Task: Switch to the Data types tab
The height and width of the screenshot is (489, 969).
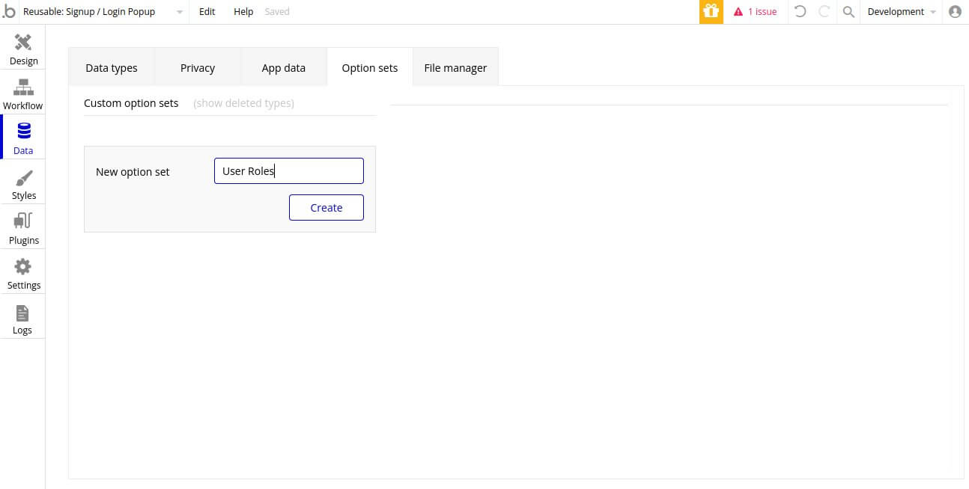Action: click(112, 68)
